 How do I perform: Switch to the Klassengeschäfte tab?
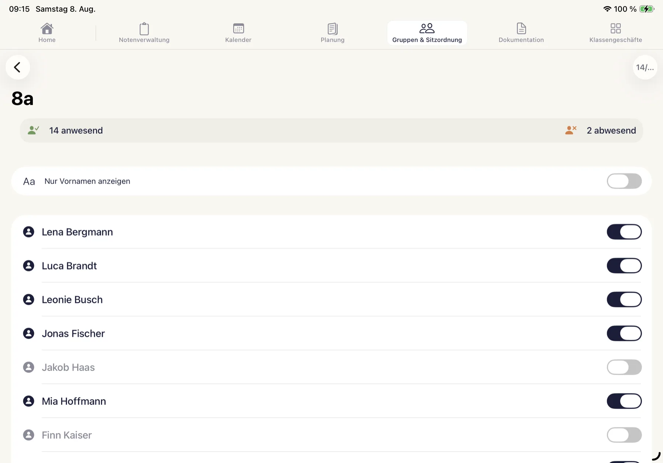[615, 33]
